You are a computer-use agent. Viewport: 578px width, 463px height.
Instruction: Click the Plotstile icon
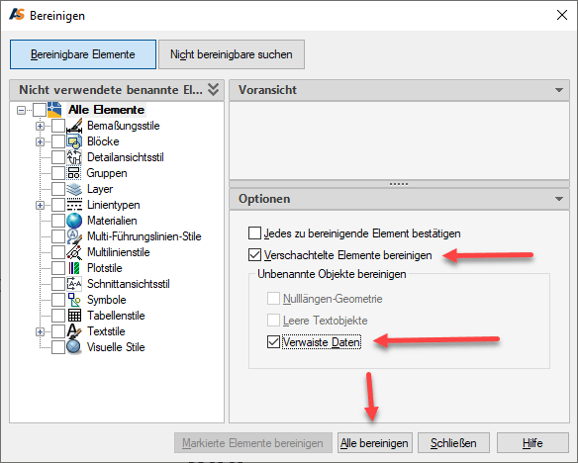[74, 268]
